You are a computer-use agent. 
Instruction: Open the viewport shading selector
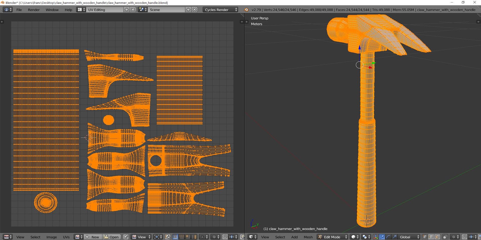tap(354, 237)
